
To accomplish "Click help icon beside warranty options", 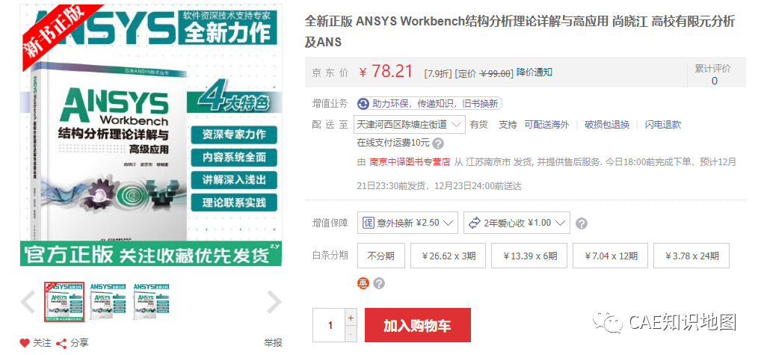I will coord(582,223).
